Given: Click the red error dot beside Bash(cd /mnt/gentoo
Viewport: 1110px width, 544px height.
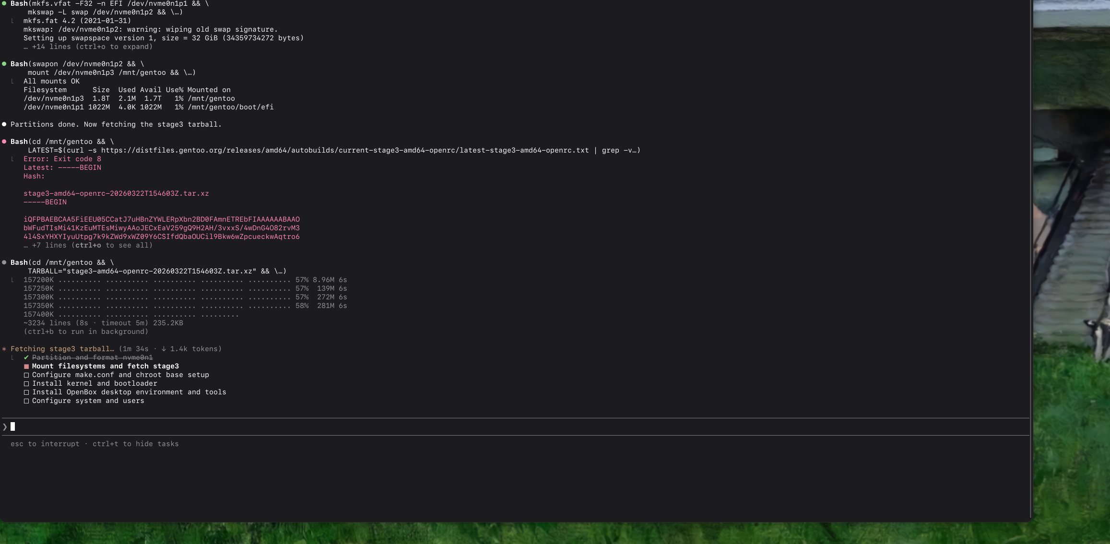Looking at the screenshot, I should 4,142.
